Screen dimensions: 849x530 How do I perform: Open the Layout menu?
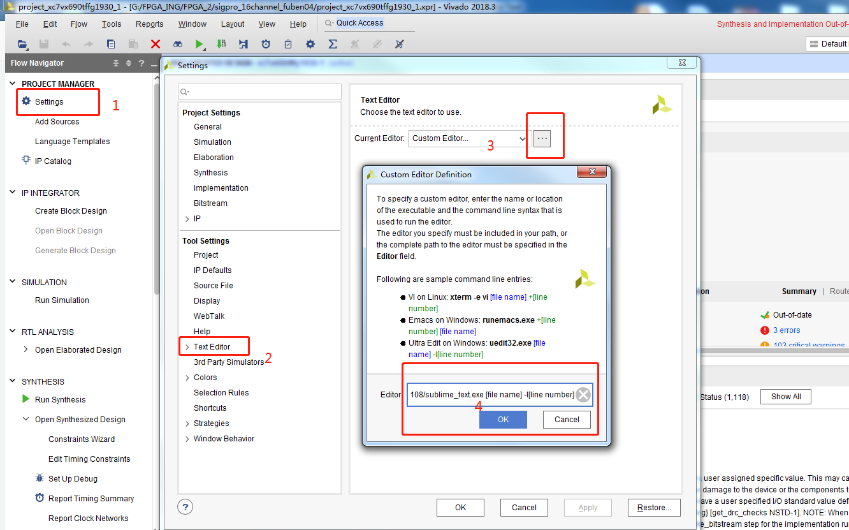coord(233,24)
